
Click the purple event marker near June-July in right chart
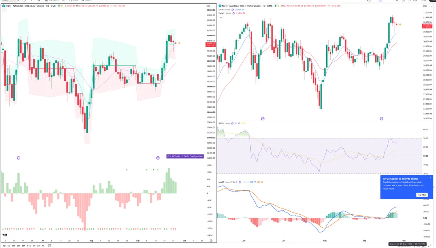click(x=263, y=119)
